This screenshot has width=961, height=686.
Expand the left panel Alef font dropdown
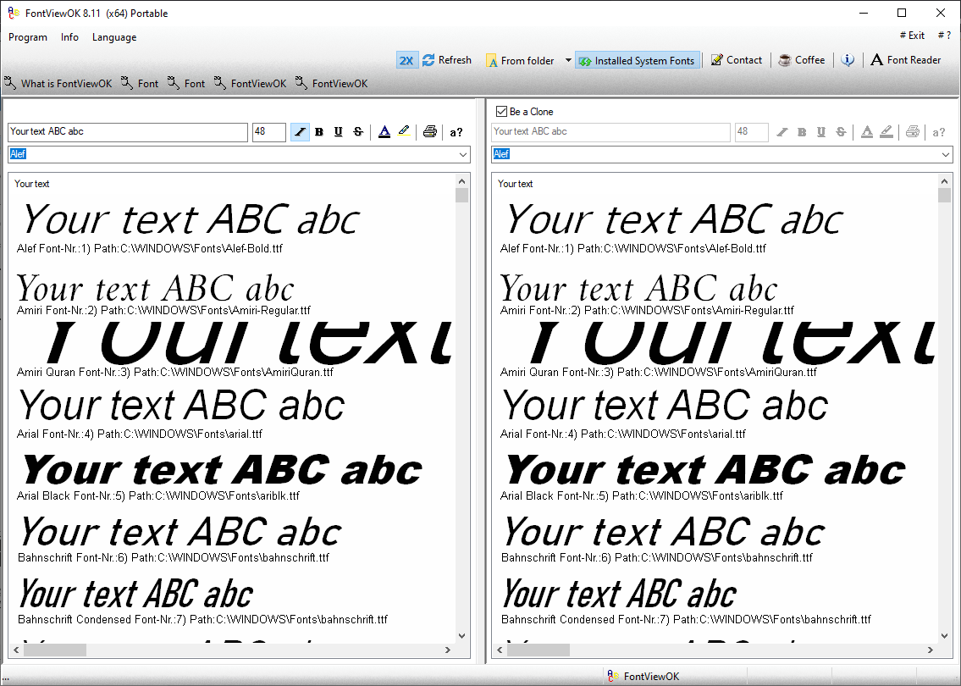pyautogui.click(x=463, y=154)
